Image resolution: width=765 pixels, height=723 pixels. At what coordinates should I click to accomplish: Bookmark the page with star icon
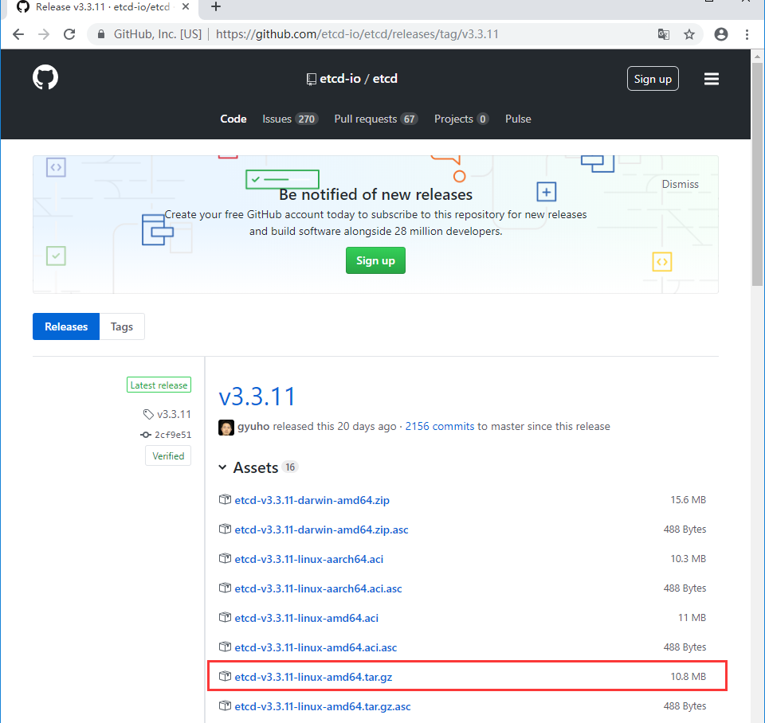pyautogui.click(x=688, y=34)
